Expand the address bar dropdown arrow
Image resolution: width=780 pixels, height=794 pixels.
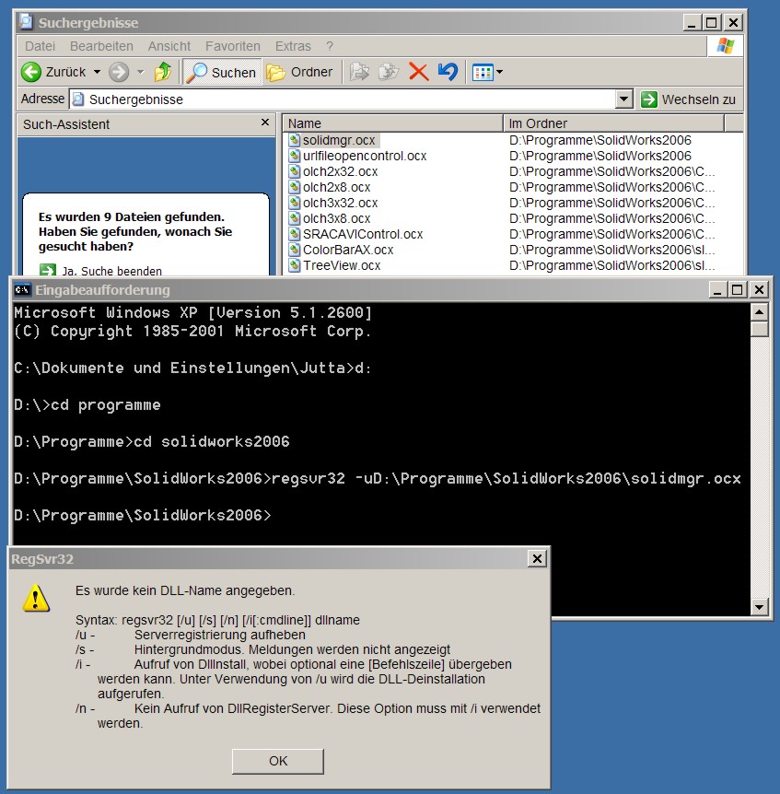[x=624, y=99]
